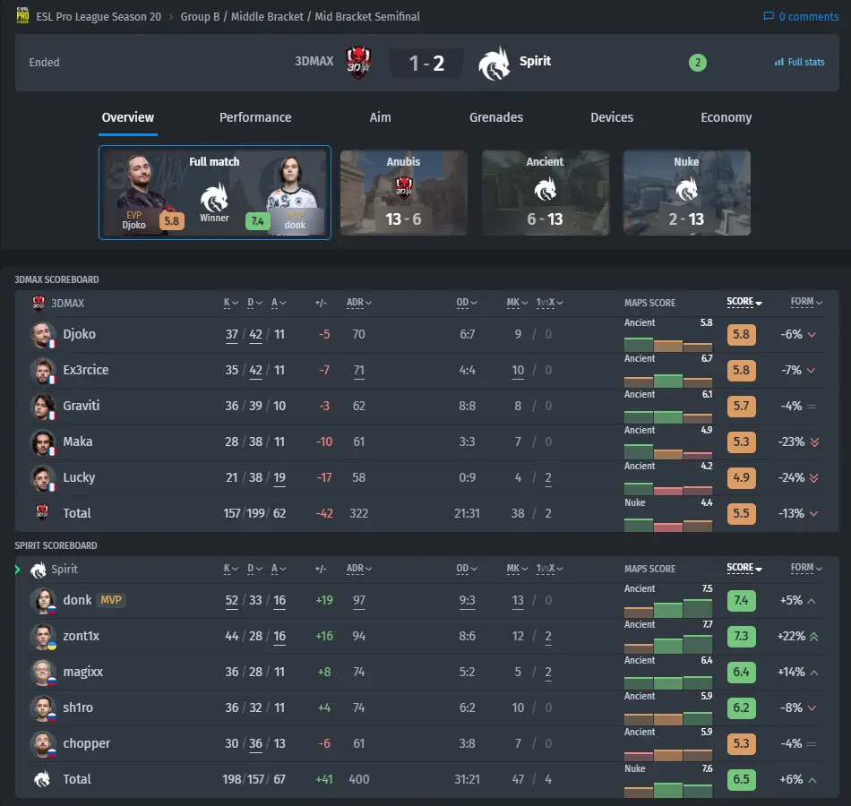This screenshot has height=806, width=851.
Task: Sort Spirit scoreboard by 1vsX
Action: coord(549,569)
